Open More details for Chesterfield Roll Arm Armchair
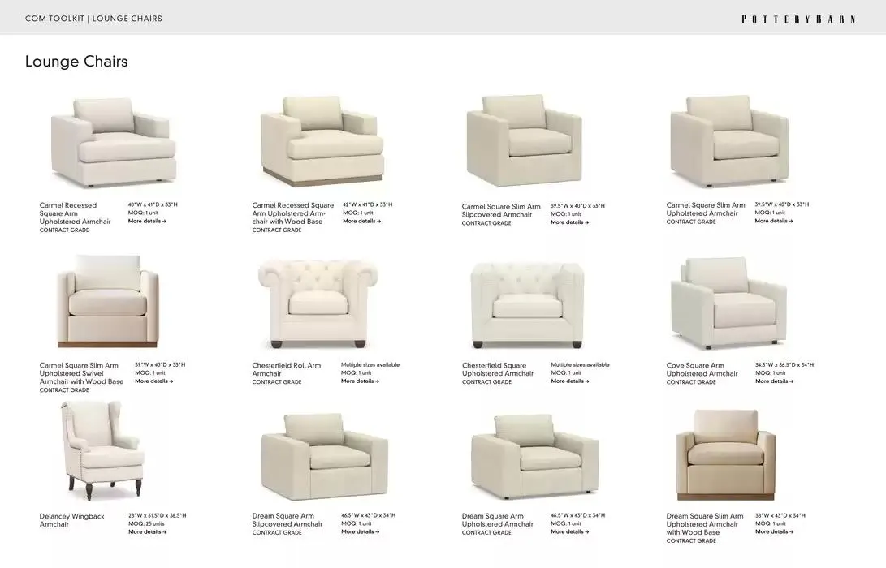Viewport: 886px width, 568px height. [360, 381]
